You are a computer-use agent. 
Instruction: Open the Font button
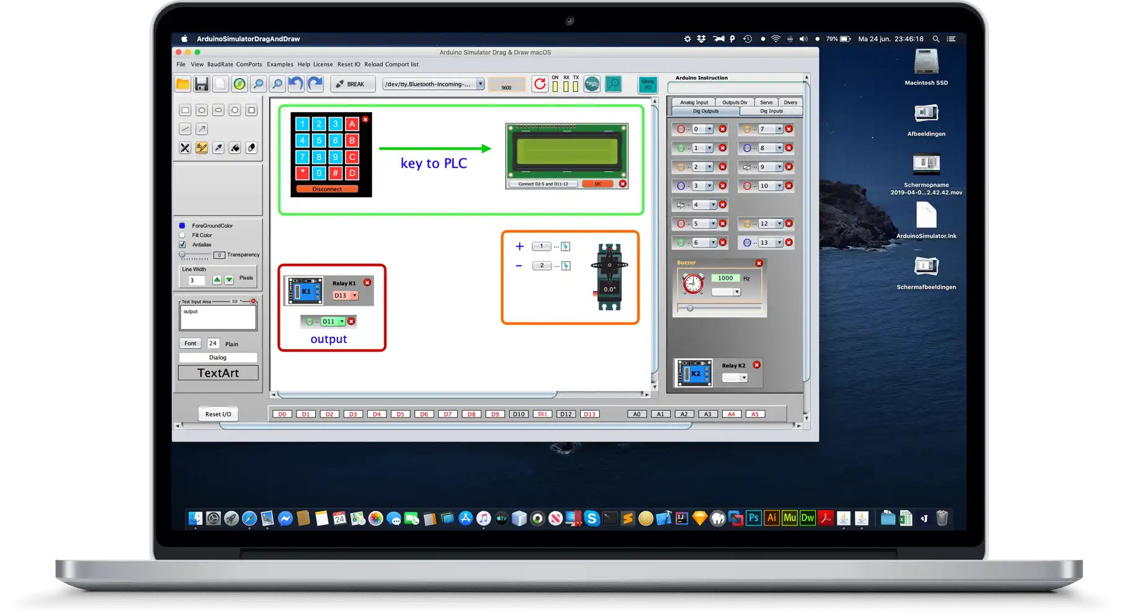[x=190, y=344]
